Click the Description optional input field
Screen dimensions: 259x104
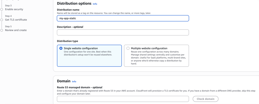(x=123, y=32)
